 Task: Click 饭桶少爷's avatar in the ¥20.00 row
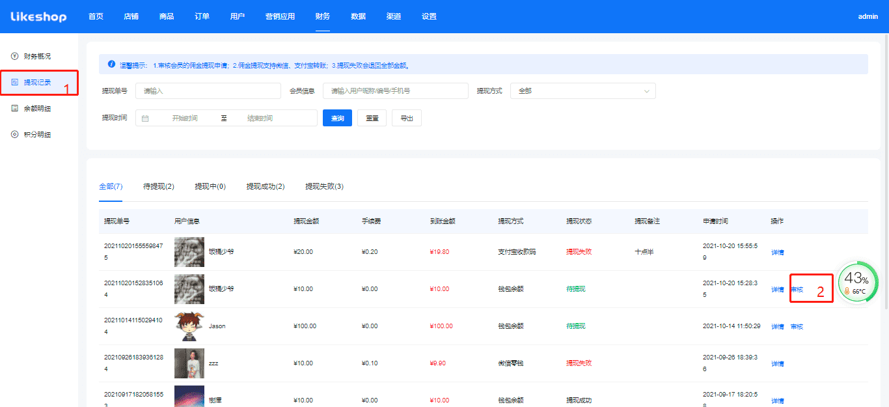(x=189, y=252)
